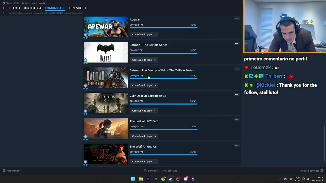Click the back navigation arrow
The width and height of the screenshot is (326, 183).
[x=4, y=8]
